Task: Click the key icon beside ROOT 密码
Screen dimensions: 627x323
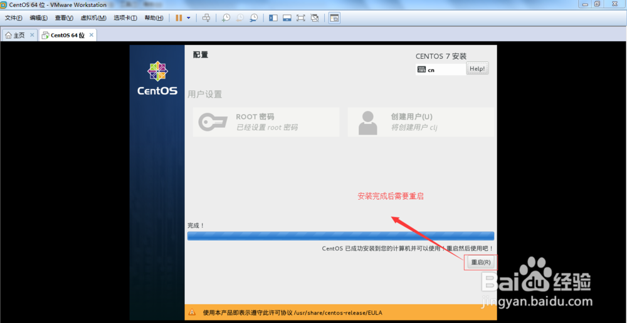Action: pyautogui.click(x=213, y=122)
